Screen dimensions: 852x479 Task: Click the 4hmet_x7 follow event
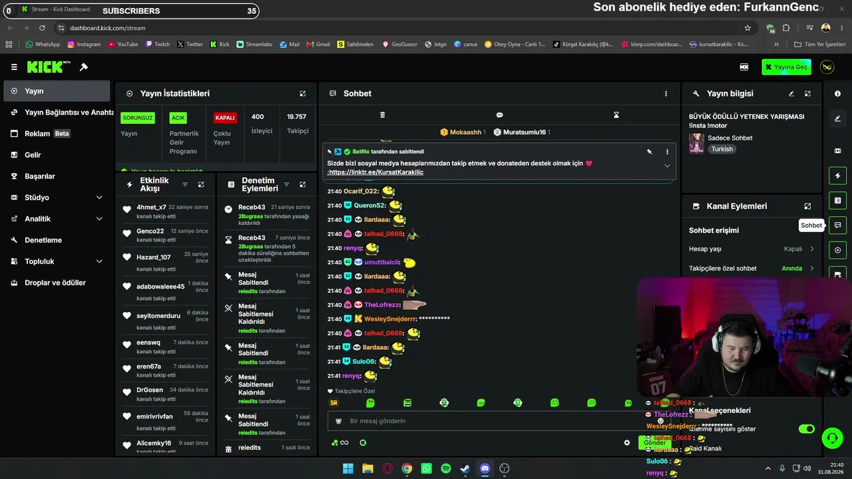pyautogui.click(x=166, y=211)
